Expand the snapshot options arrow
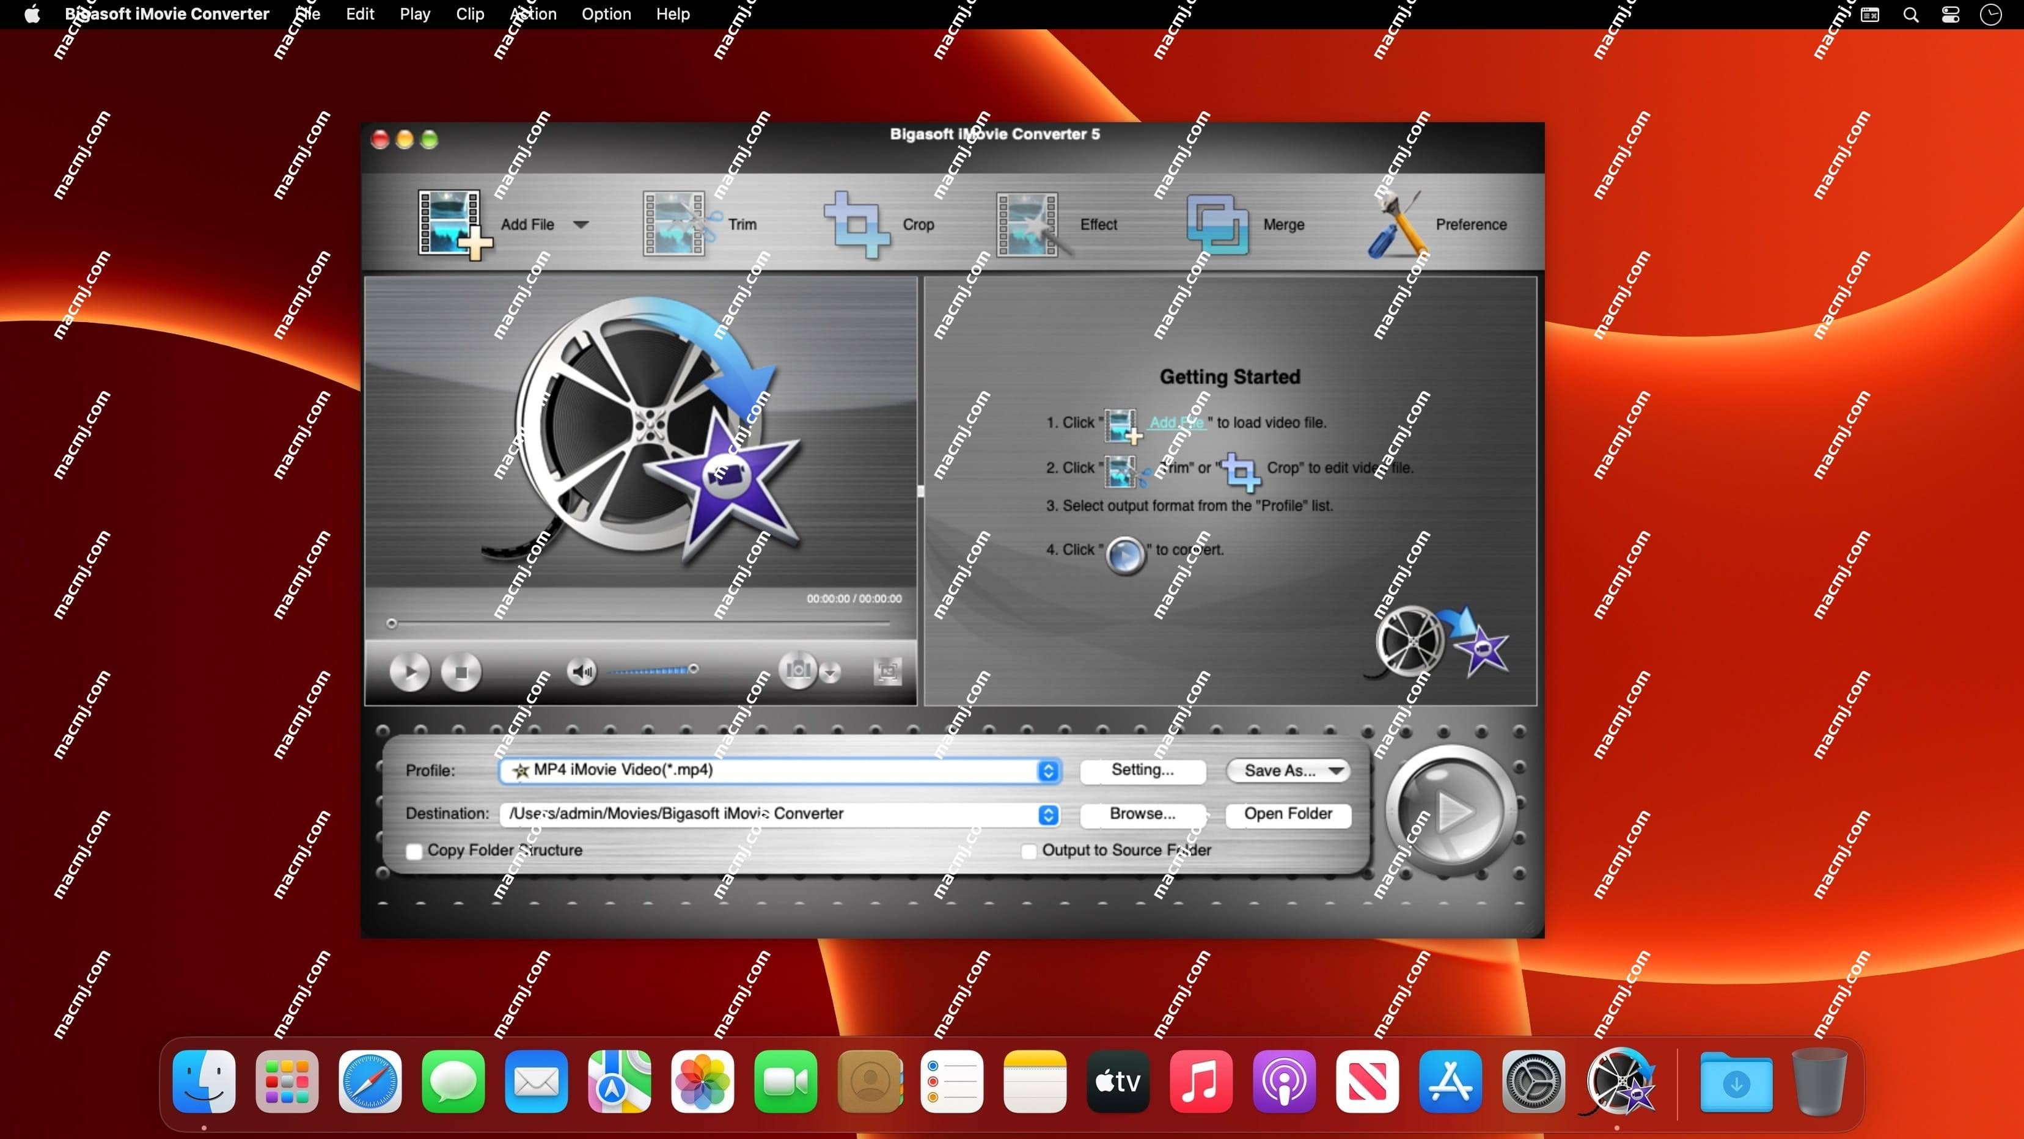 [x=830, y=672]
